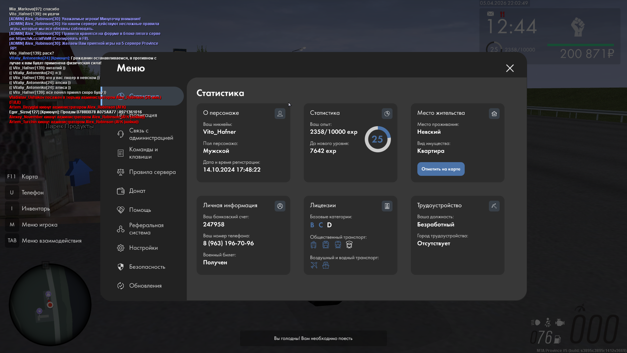Click the envelope mail icon in HUD
Image resolution: width=627 pixels, height=353 pixels.
(x=490, y=14)
